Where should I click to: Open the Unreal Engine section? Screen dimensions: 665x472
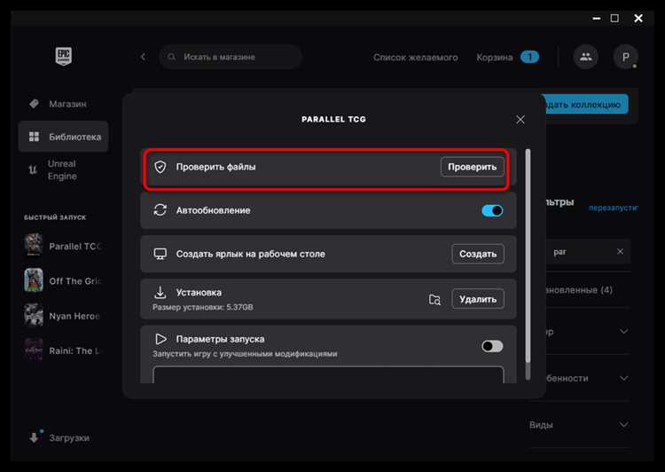[63, 169]
